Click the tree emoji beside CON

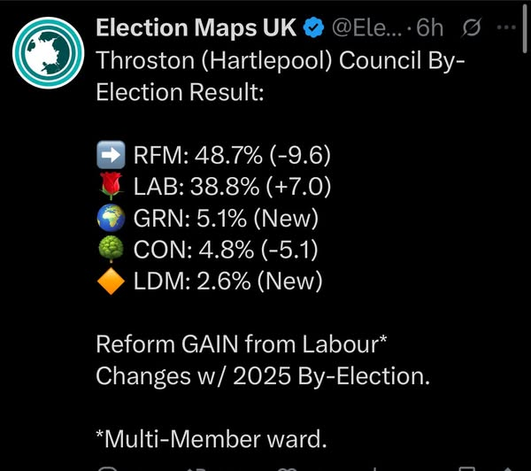pyautogui.click(x=110, y=251)
